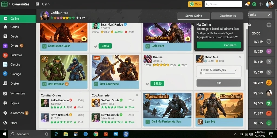The image size is (277, 138).
Task: Show hidden system tray icons
Action: (236, 134)
